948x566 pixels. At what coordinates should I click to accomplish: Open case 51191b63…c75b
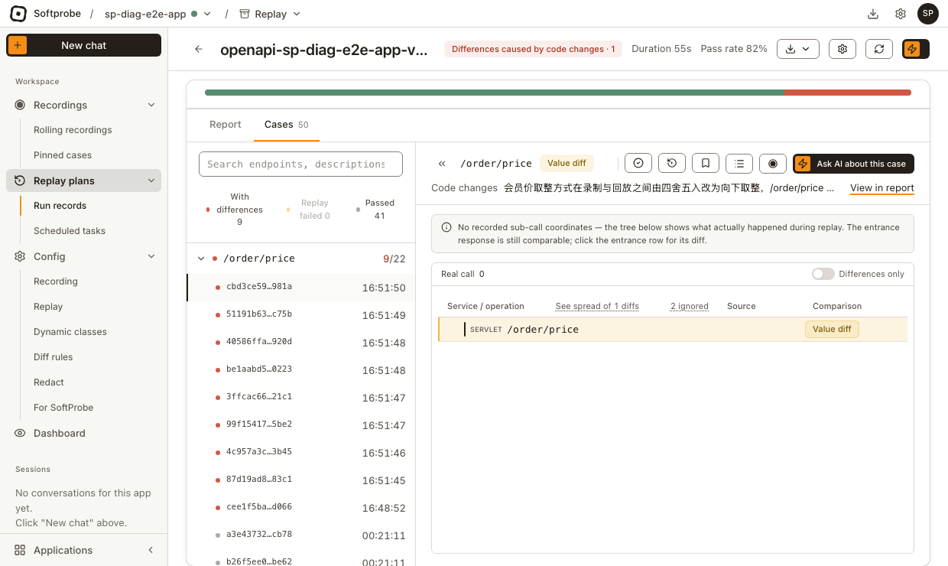[301, 314]
